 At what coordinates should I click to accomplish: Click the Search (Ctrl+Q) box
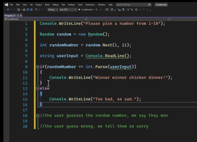[x=134, y=5]
